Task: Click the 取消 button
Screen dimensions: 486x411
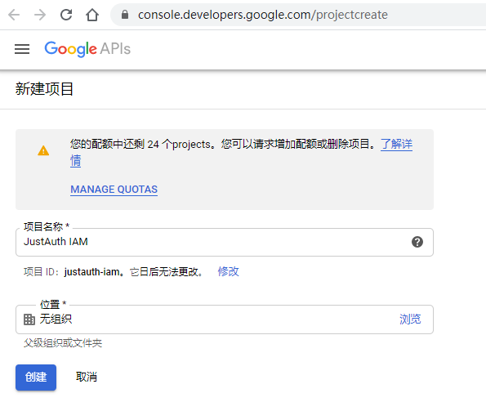Action: coord(87,377)
